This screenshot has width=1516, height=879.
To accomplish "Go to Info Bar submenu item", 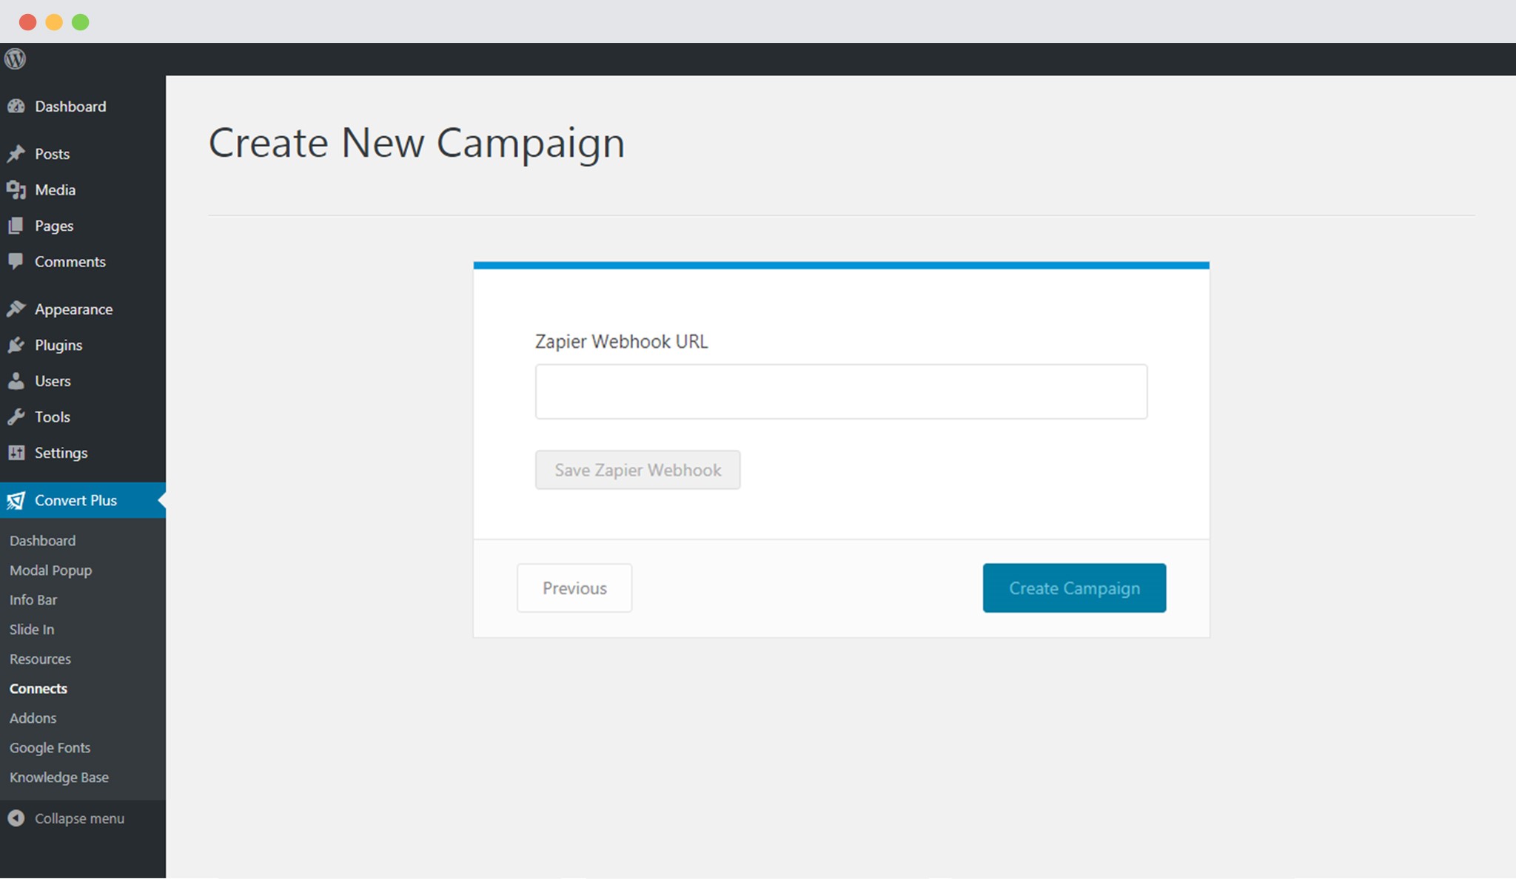I will pyautogui.click(x=33, y=600).
